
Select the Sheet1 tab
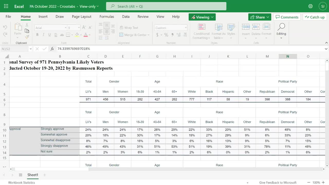33,175
